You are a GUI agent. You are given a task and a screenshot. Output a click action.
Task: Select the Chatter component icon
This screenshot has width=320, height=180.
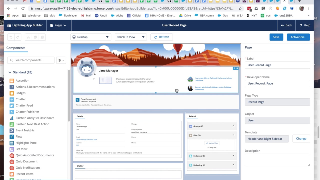point(11,99)
